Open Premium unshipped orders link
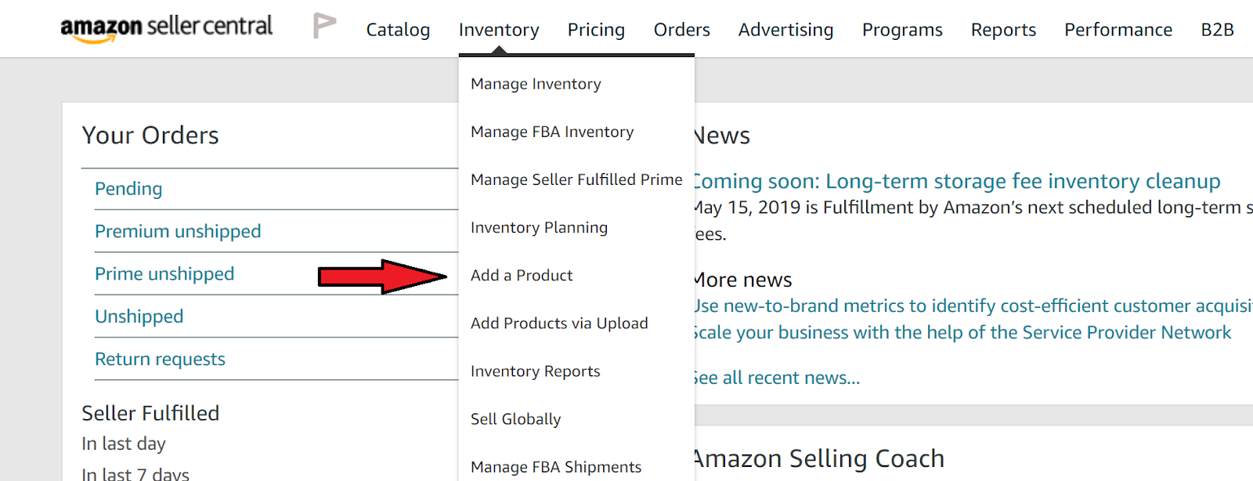Viewport: 1253px width, 481px height. (x=178, y=231)
